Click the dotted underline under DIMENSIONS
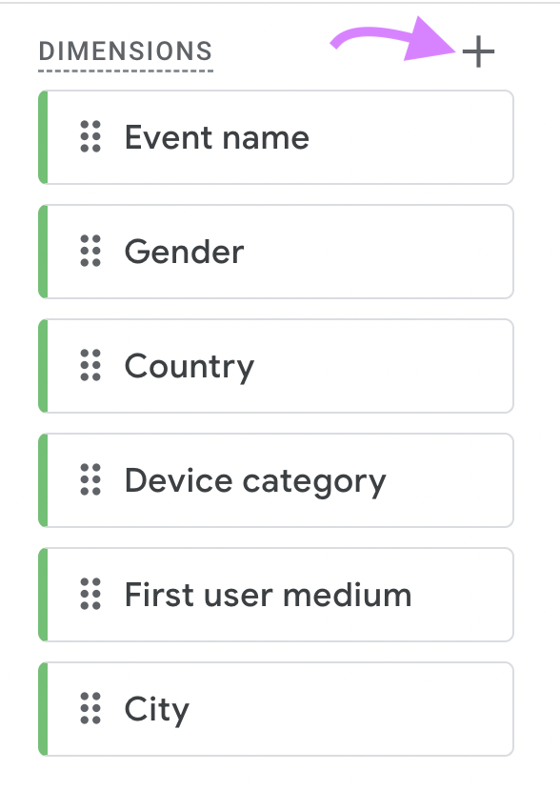 [x=124, y=71]
